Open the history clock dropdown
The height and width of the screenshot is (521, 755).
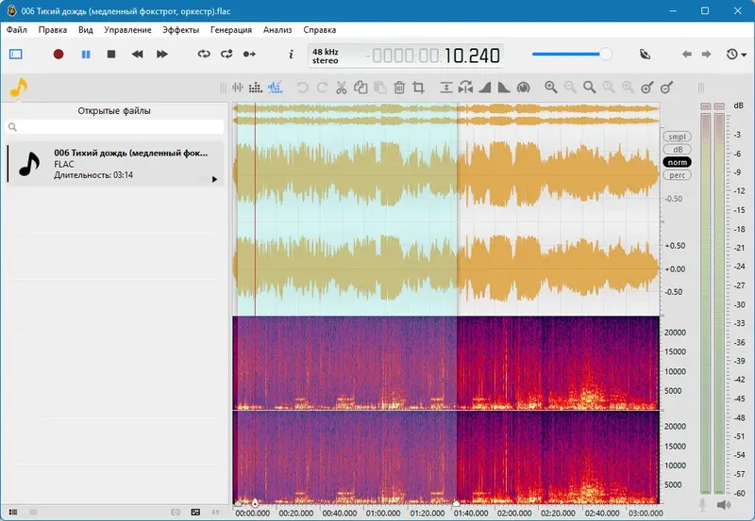(x=736, y=55)
